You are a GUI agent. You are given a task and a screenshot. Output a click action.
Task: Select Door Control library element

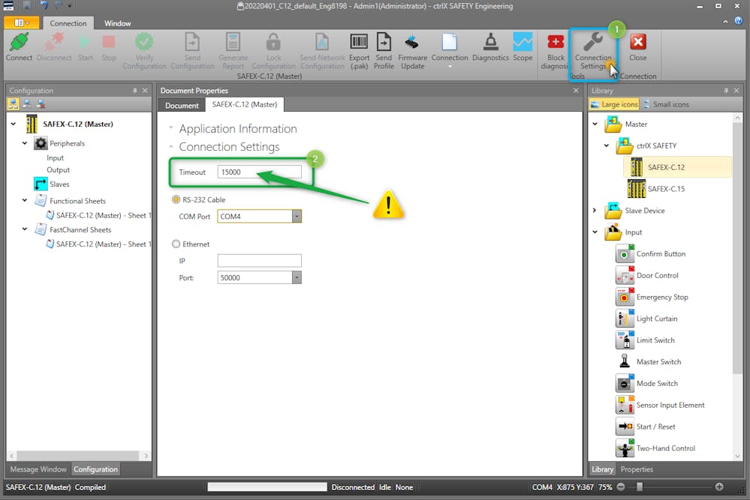point(647,276)
